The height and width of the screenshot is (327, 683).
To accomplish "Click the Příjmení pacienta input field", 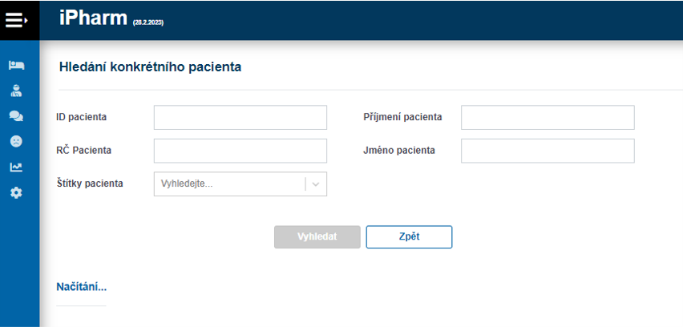I will (548, 117).
